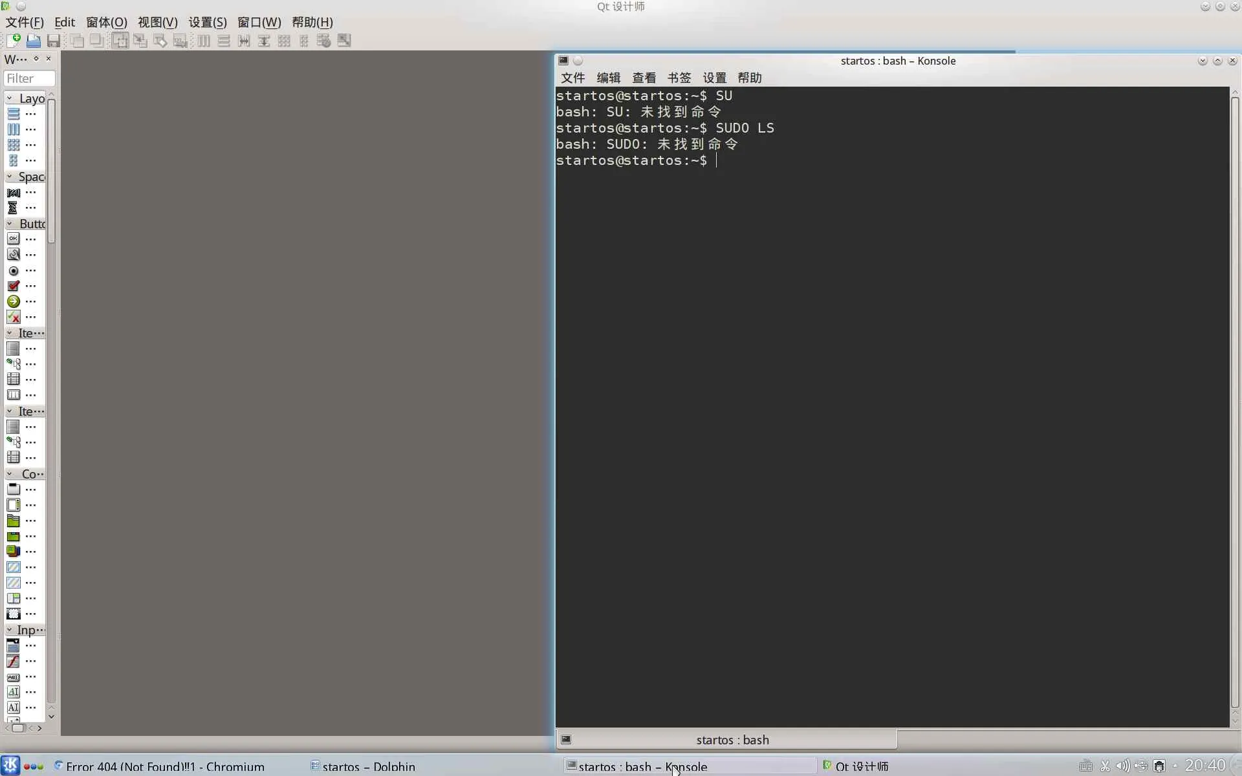The width and height of the screenshot is (1242, 776).
Task: Click the Save Form toolbar icon
Action: 54,41
